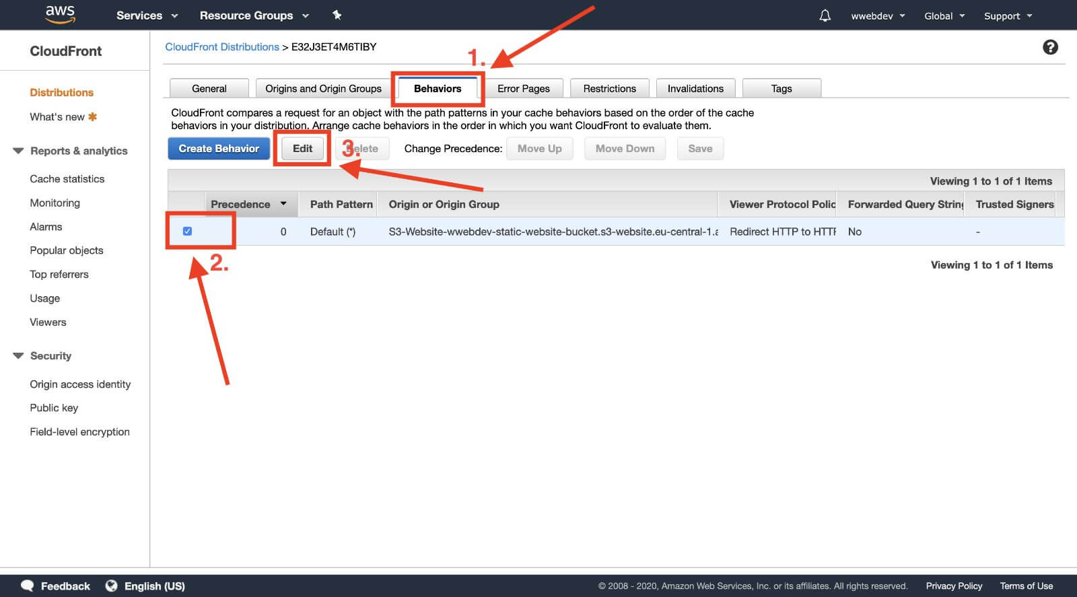Open the wwebdev account dropdown

click(x=878, y=16)
